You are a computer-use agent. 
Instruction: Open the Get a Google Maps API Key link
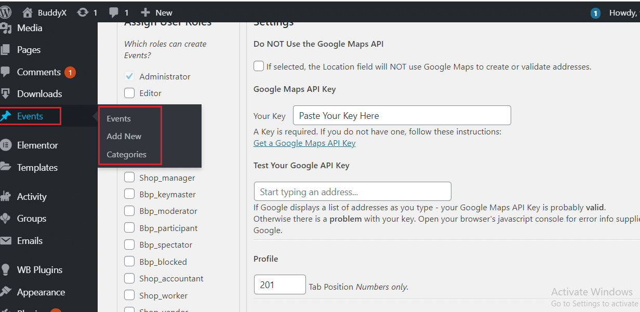304,143
